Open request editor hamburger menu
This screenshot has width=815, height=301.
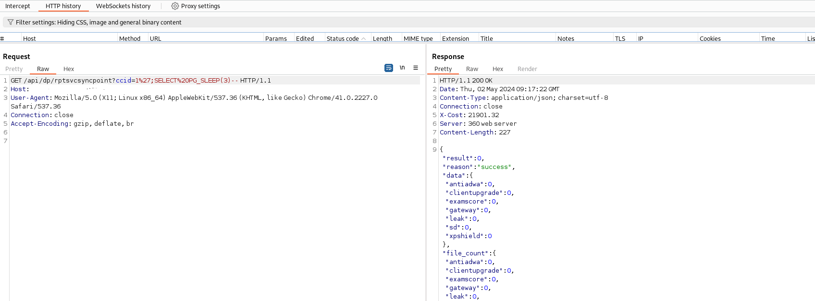416,68
